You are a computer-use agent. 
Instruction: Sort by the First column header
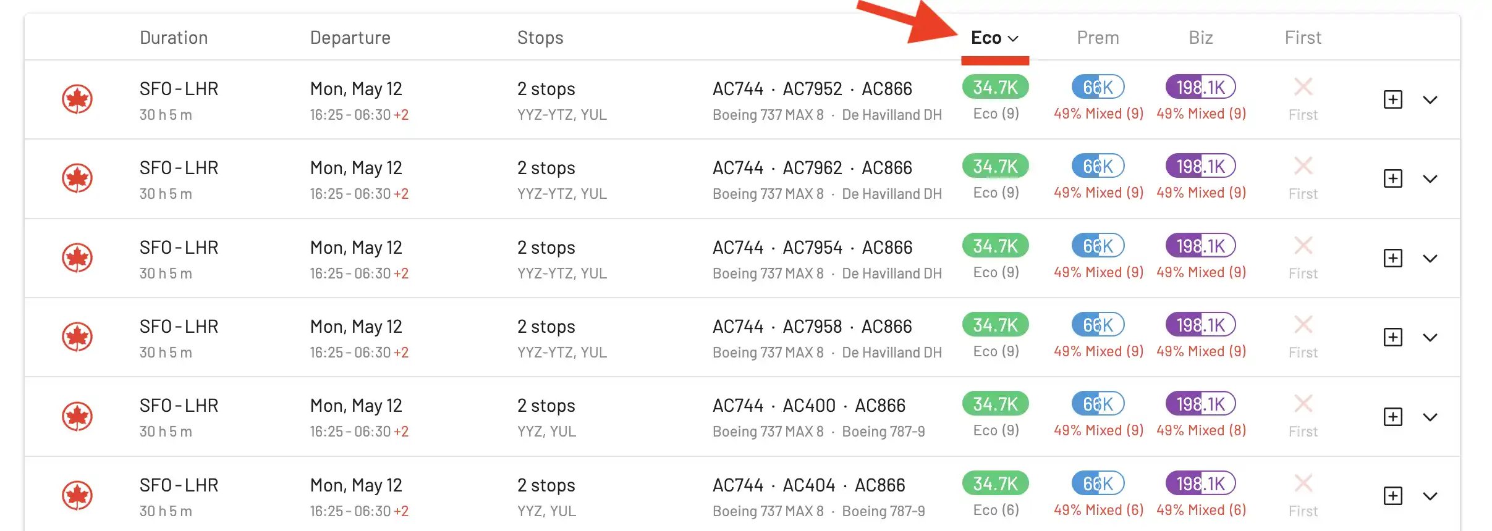[1303, 38]
